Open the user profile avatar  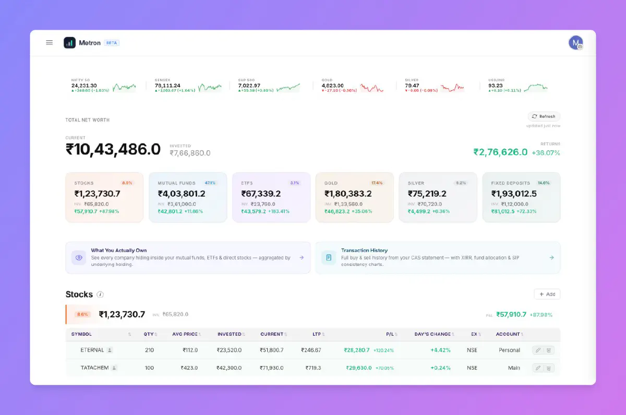click(575, 43)
